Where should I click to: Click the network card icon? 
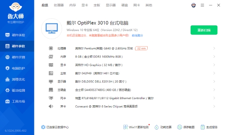coord(51,98)
